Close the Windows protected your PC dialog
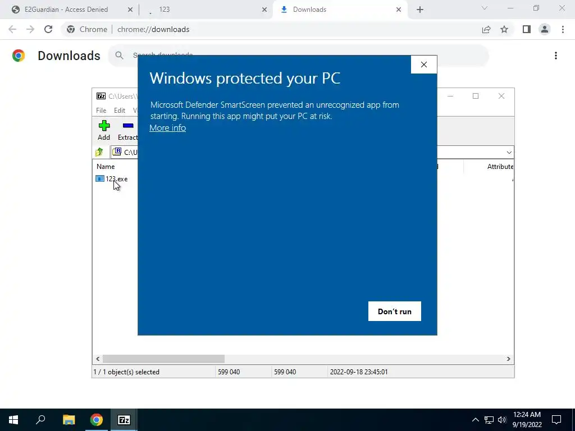This screenshot has width=575, height=431. point(423,65)
